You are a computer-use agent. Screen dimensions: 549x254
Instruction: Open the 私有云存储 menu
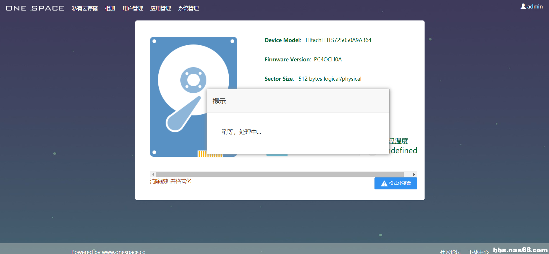coord(85,8)
